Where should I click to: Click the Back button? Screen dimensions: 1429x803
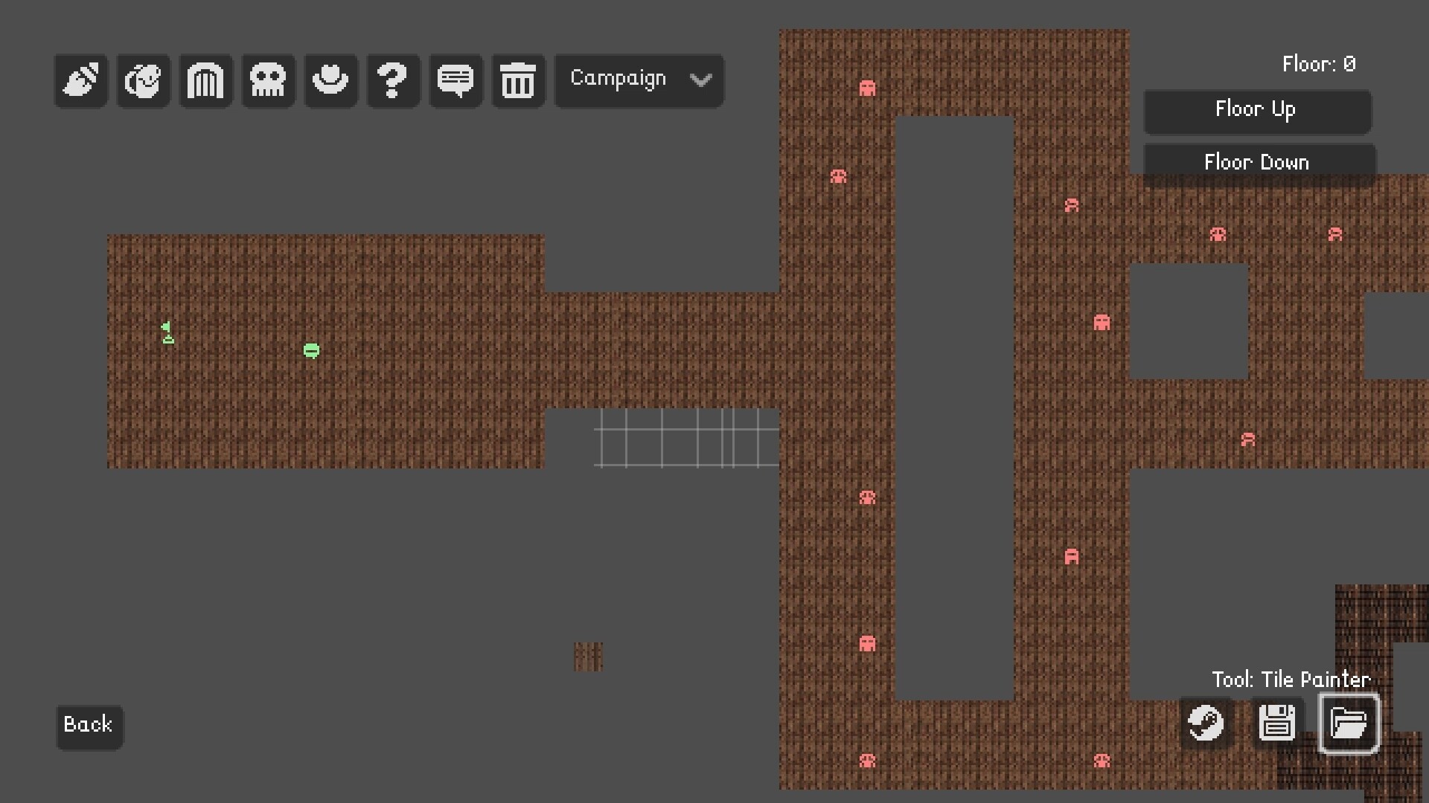89,725
